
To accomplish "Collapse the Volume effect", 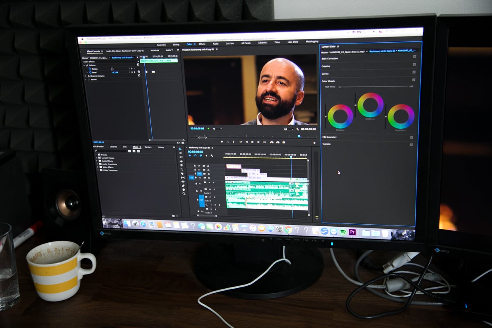I will point(84,65).
